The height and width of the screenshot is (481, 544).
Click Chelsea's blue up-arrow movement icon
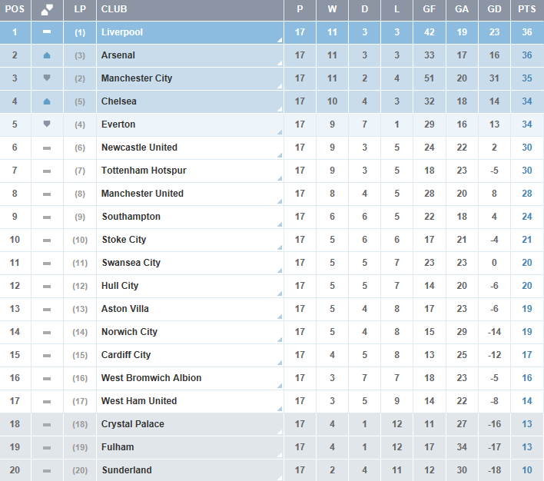tap(47, 101)
